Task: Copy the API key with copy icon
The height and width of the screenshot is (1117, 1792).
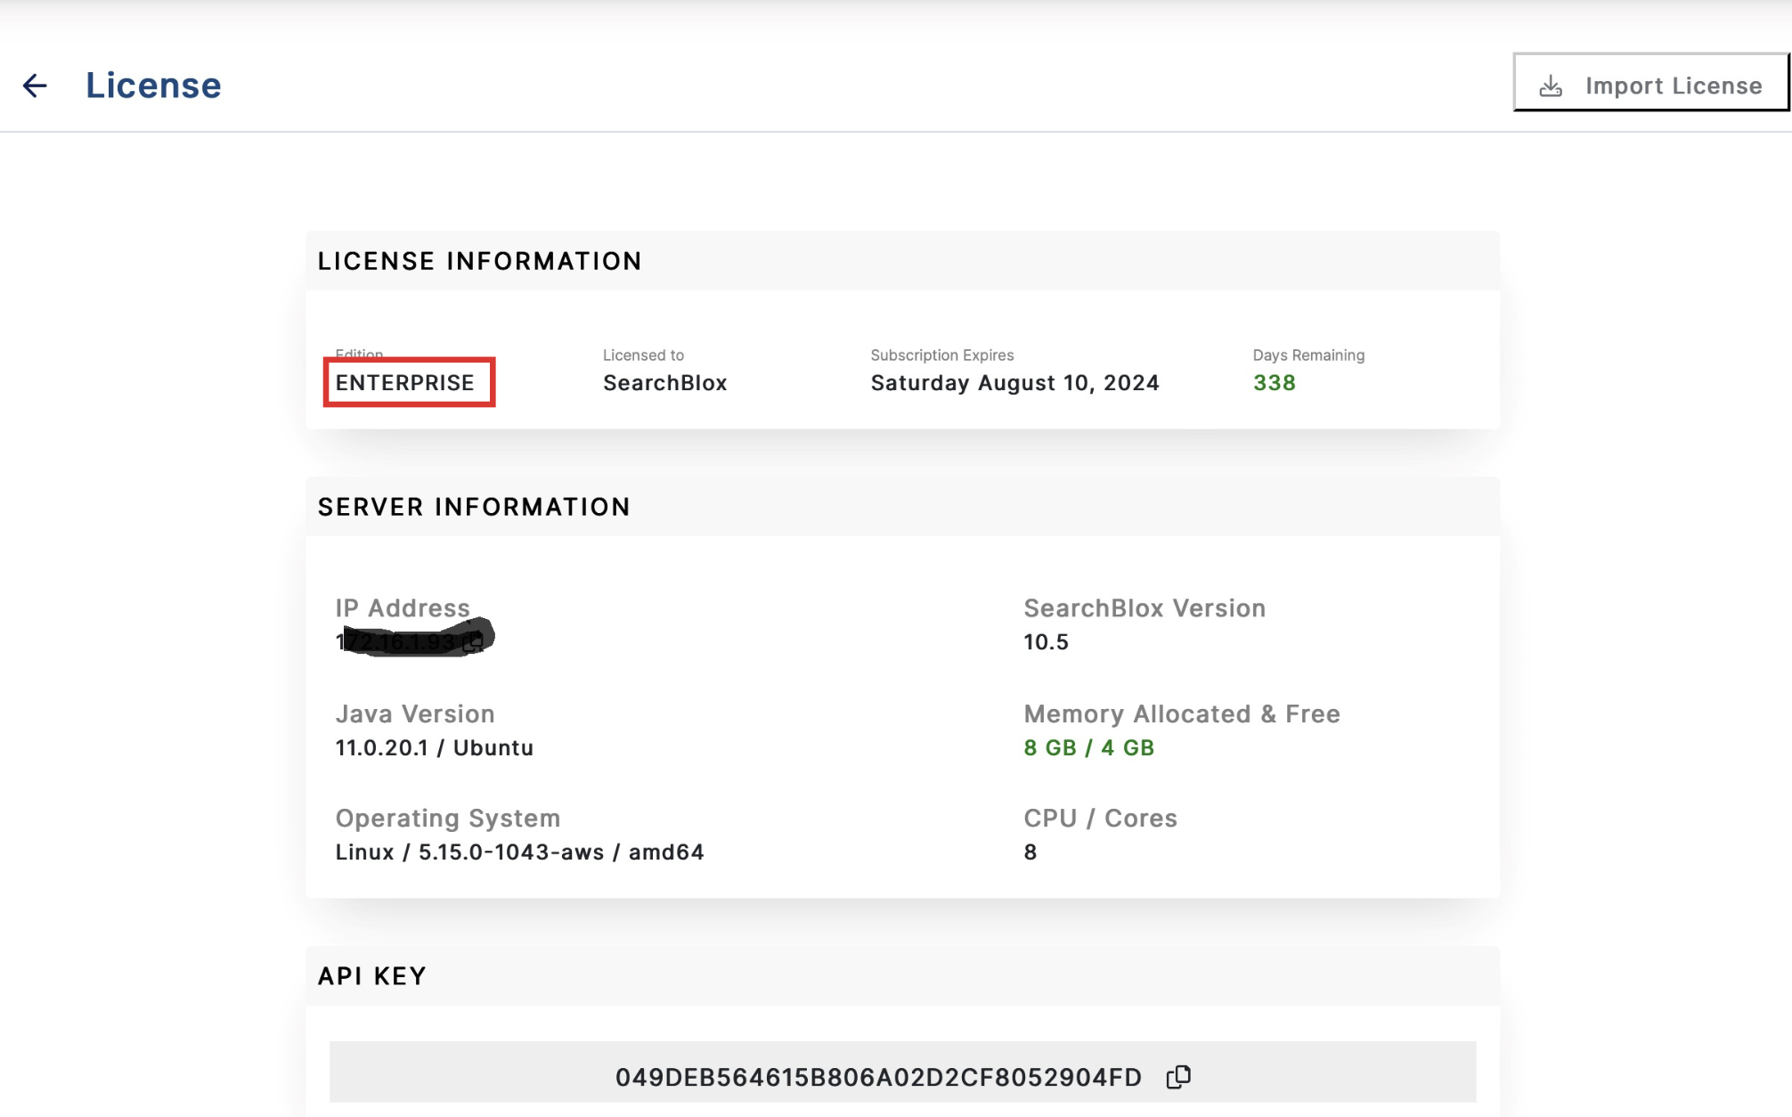Action: [x=1178, y=1077]
